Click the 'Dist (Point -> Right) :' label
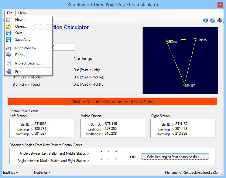Screen dimensions: 226x178 pyautogui.click(x=88, y=84)
